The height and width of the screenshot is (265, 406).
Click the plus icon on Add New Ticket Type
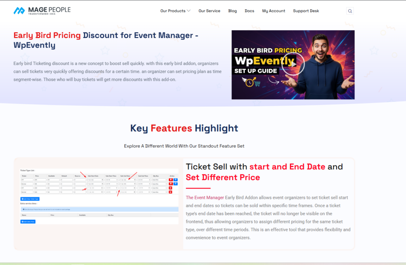pos(22,199)
